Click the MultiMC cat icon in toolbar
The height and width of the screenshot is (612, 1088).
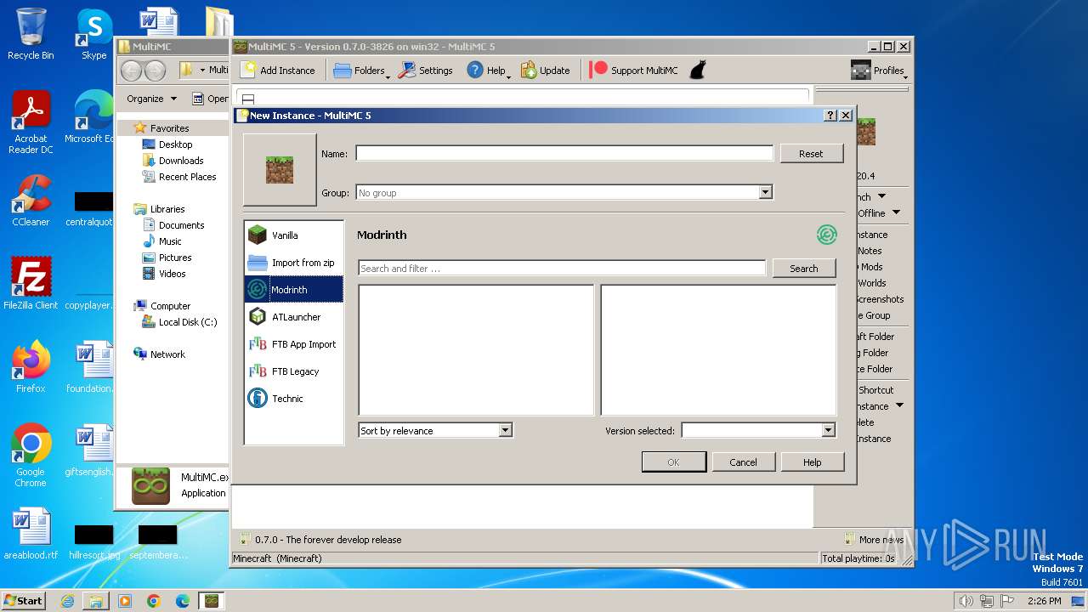coord(698,71)
